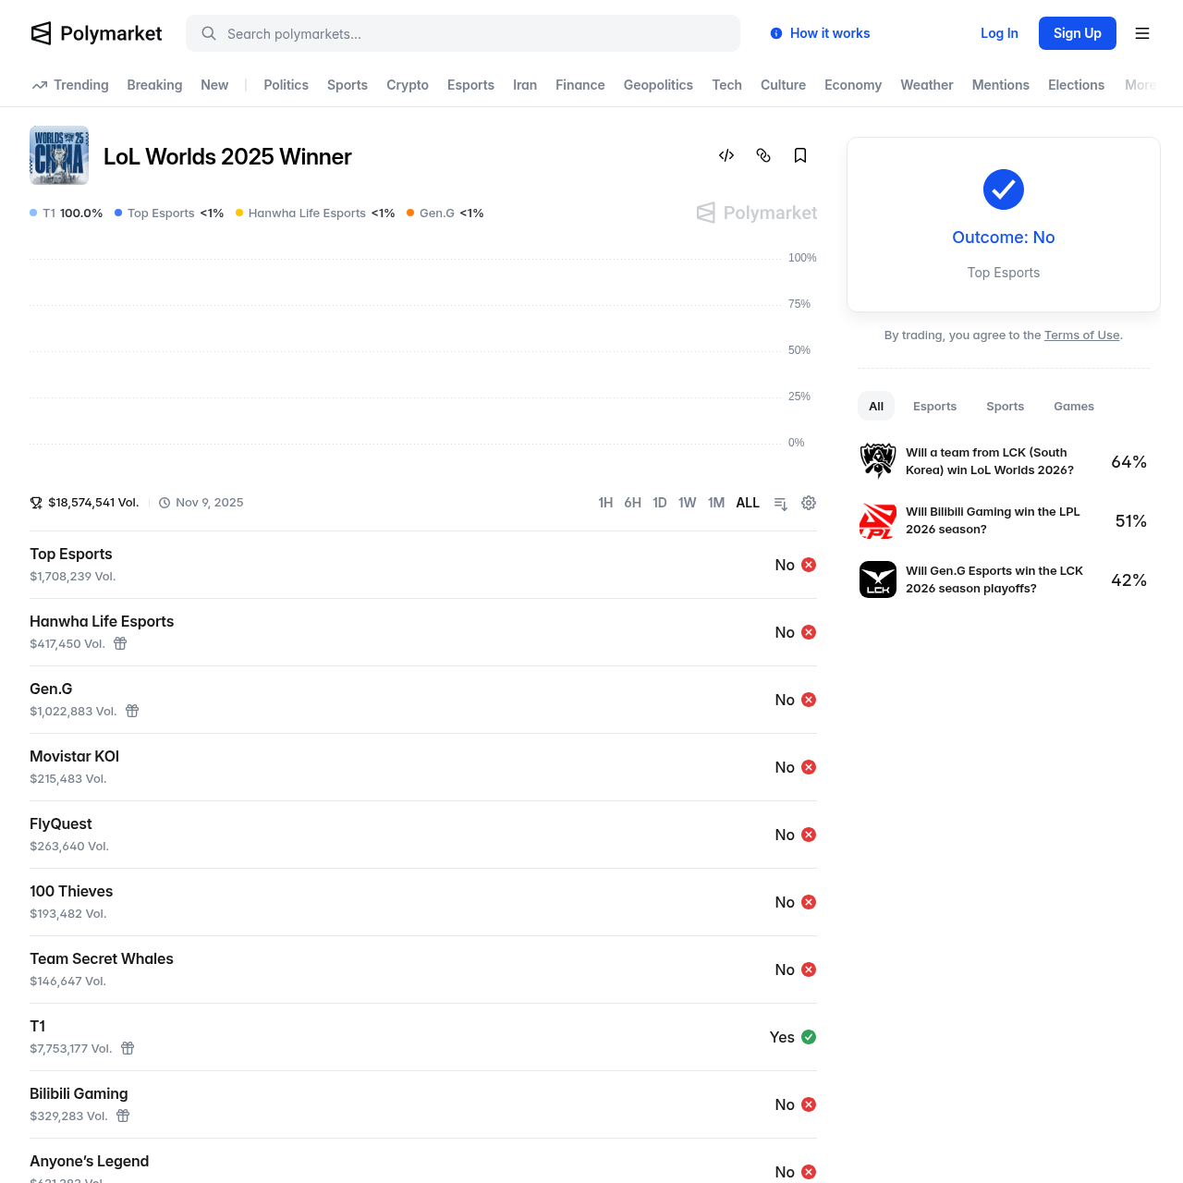Click the gift icon in Bilibili Gaming row
Screen dimensions: 1183x1183
tap(123, 1116)
